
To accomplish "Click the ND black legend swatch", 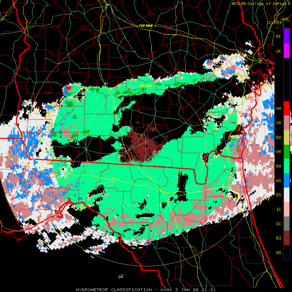I will [x=286, y=252].
